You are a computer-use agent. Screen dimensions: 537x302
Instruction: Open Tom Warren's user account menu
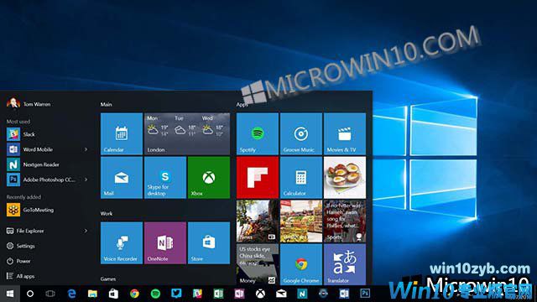tap(29, 103)
